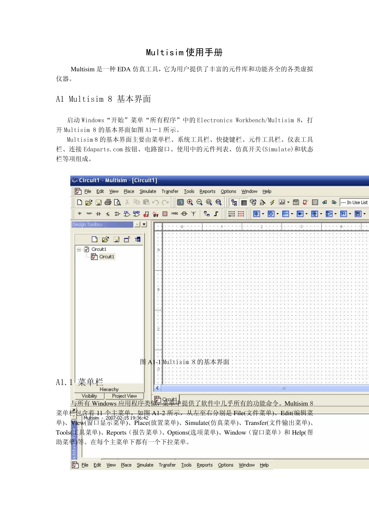Click the Paste icon in main toolbar

(146, 202)
